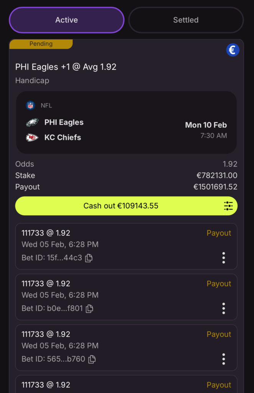Copy Bet ID 15f...44c3
The height and width of the screenshot is (393, 254).
(x=89, y=258)
